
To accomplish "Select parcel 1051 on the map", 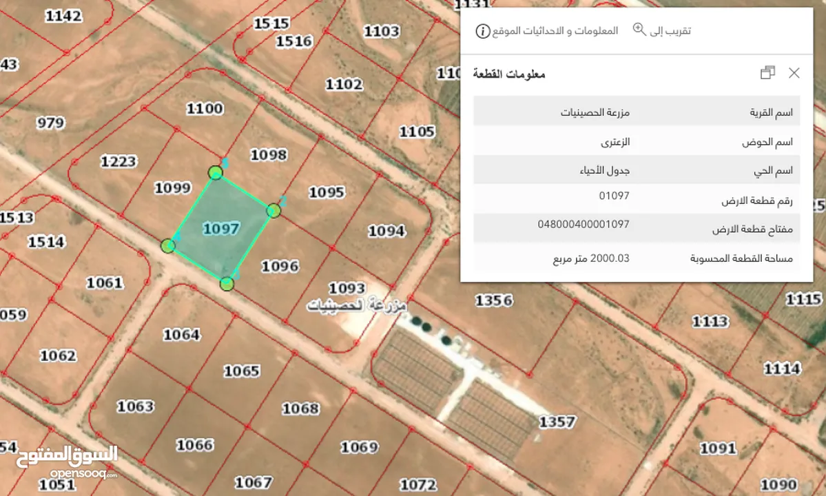I will (57, 484).
